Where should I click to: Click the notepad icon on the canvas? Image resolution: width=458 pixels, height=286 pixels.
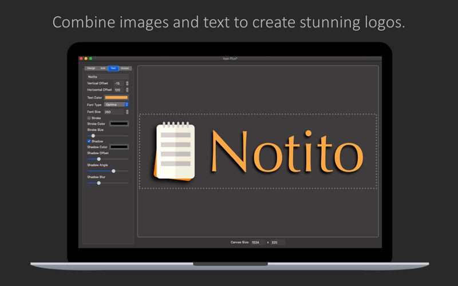(175, 152)
